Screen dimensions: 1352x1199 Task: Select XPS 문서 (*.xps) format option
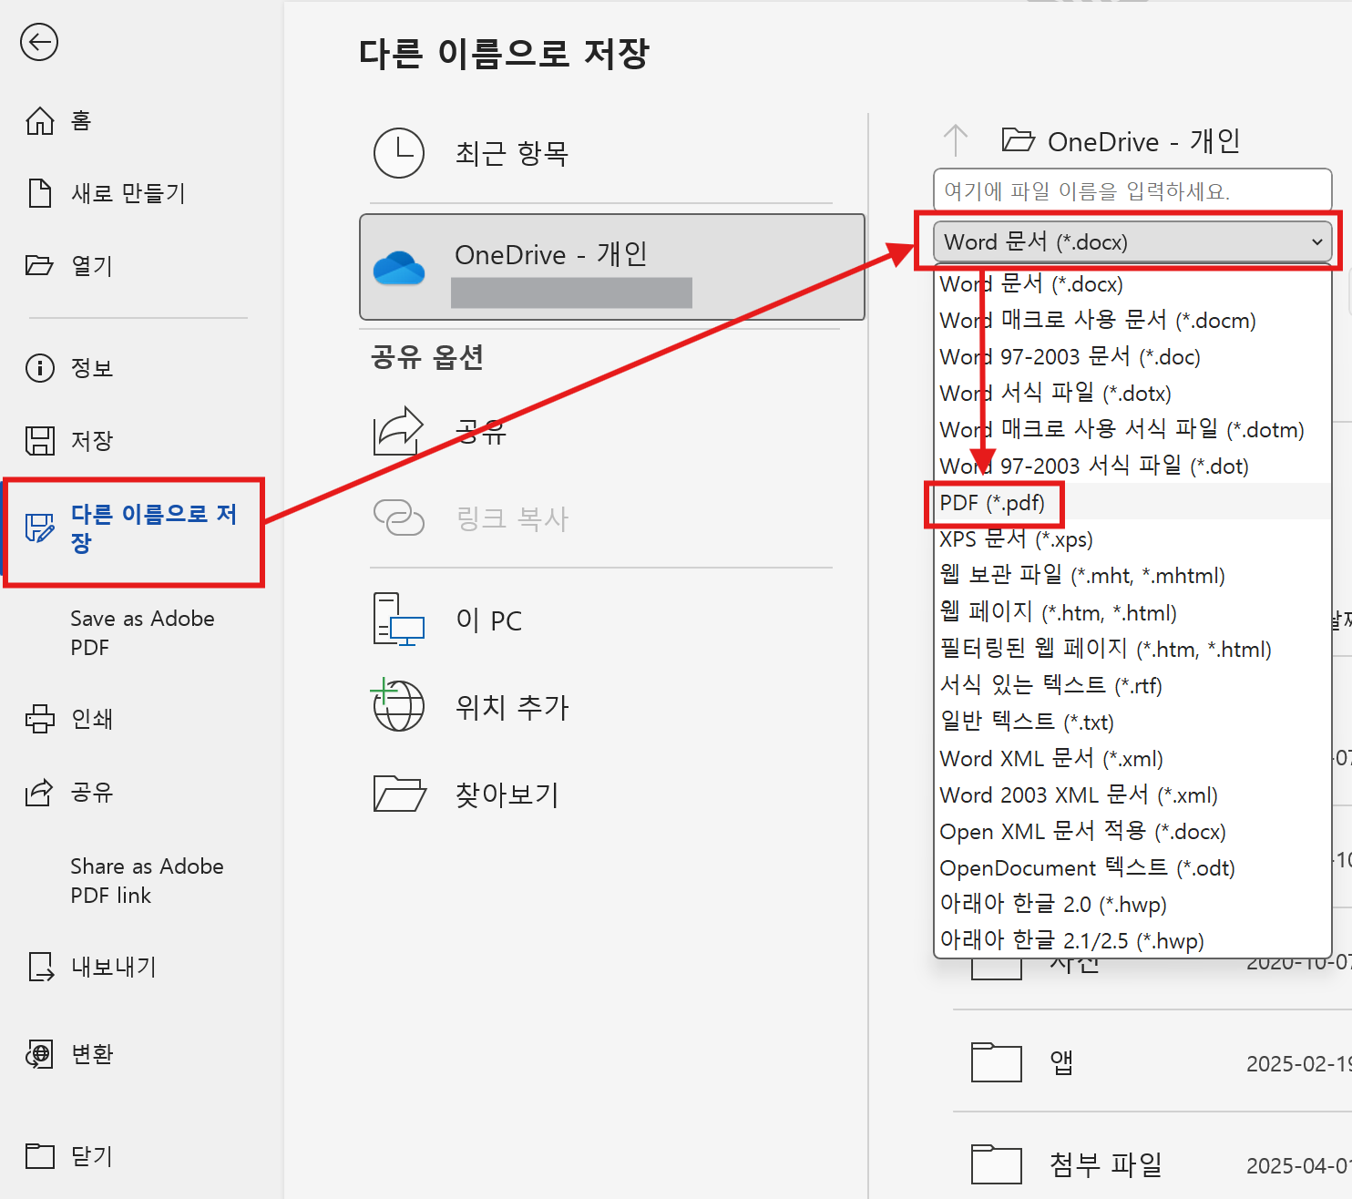click(1132, 538)
